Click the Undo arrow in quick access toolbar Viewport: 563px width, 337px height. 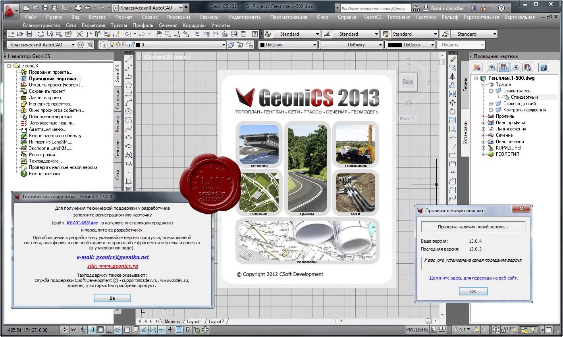88,8
